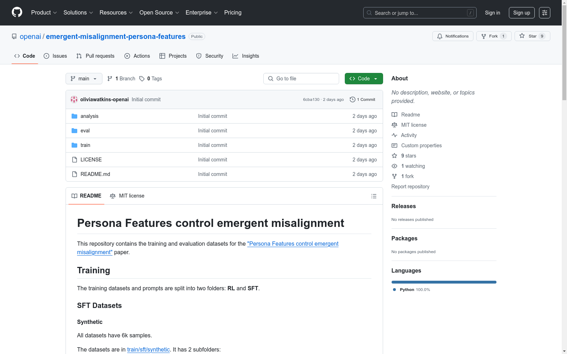
Task: Star this repository
Action: point(532,36)
